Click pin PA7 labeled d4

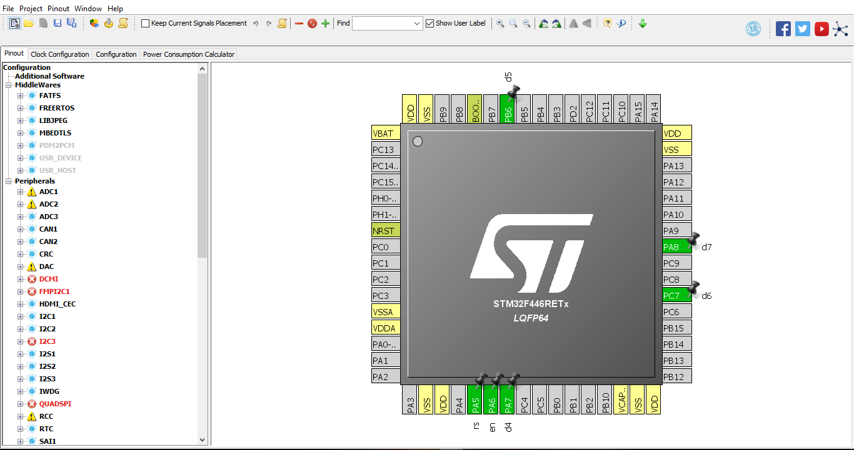507,399
